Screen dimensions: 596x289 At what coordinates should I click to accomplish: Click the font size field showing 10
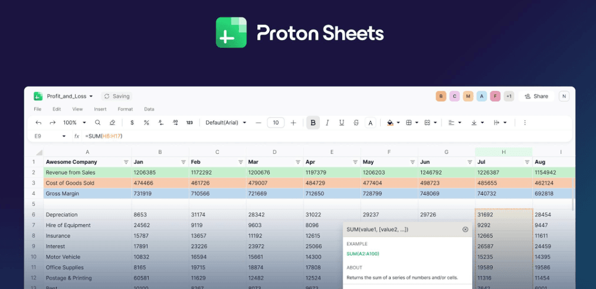(276, 123)
